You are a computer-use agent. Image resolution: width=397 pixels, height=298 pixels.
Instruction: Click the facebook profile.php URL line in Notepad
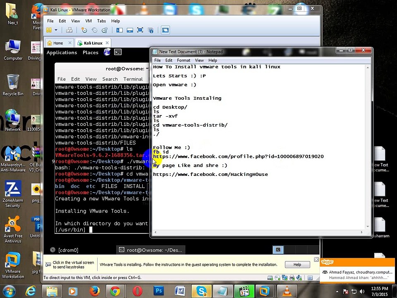[x=238, y=156]
